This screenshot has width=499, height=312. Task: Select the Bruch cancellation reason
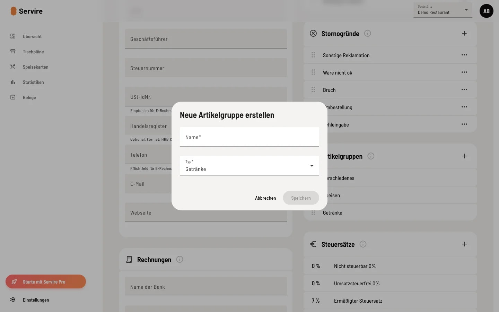[390, 90]
